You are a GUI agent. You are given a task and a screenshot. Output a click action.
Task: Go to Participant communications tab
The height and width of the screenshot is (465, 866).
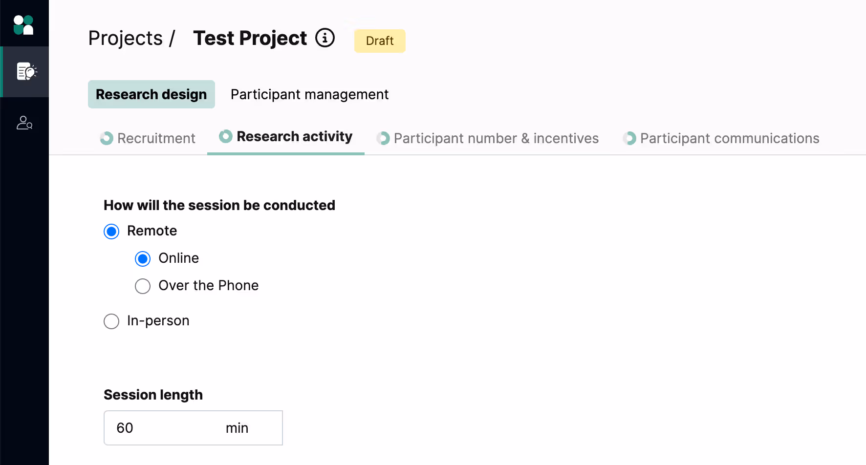pos(729,138)
